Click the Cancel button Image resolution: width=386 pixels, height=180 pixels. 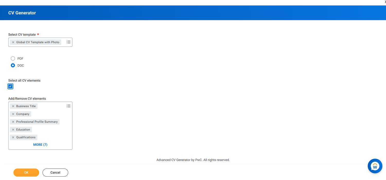(55, 173)
